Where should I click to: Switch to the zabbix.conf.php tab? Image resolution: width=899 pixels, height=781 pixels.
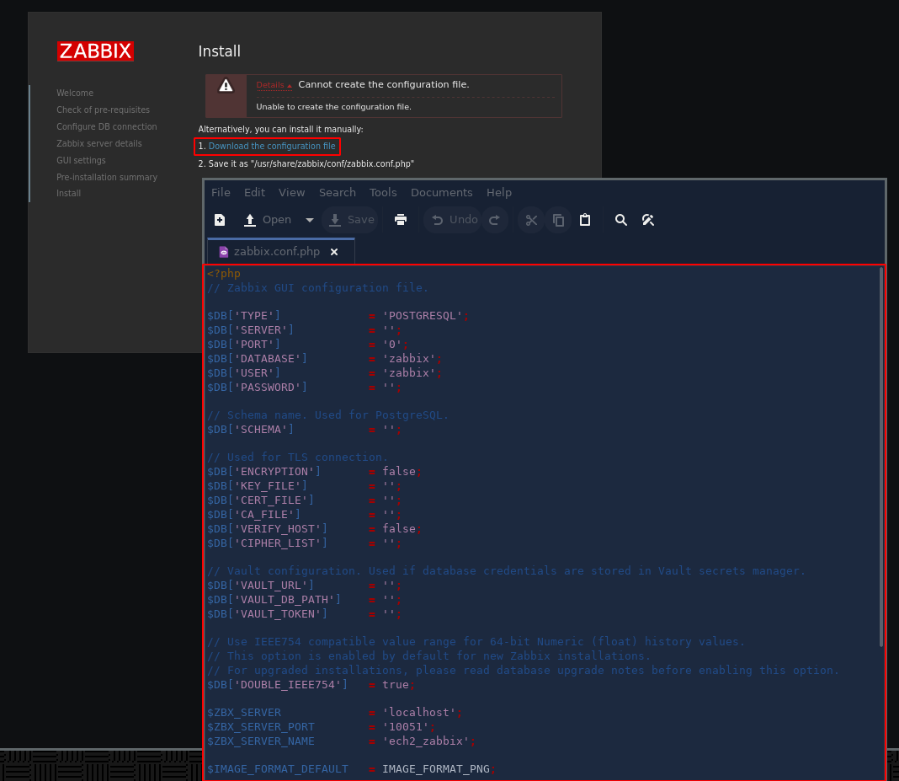click(277, 251)
